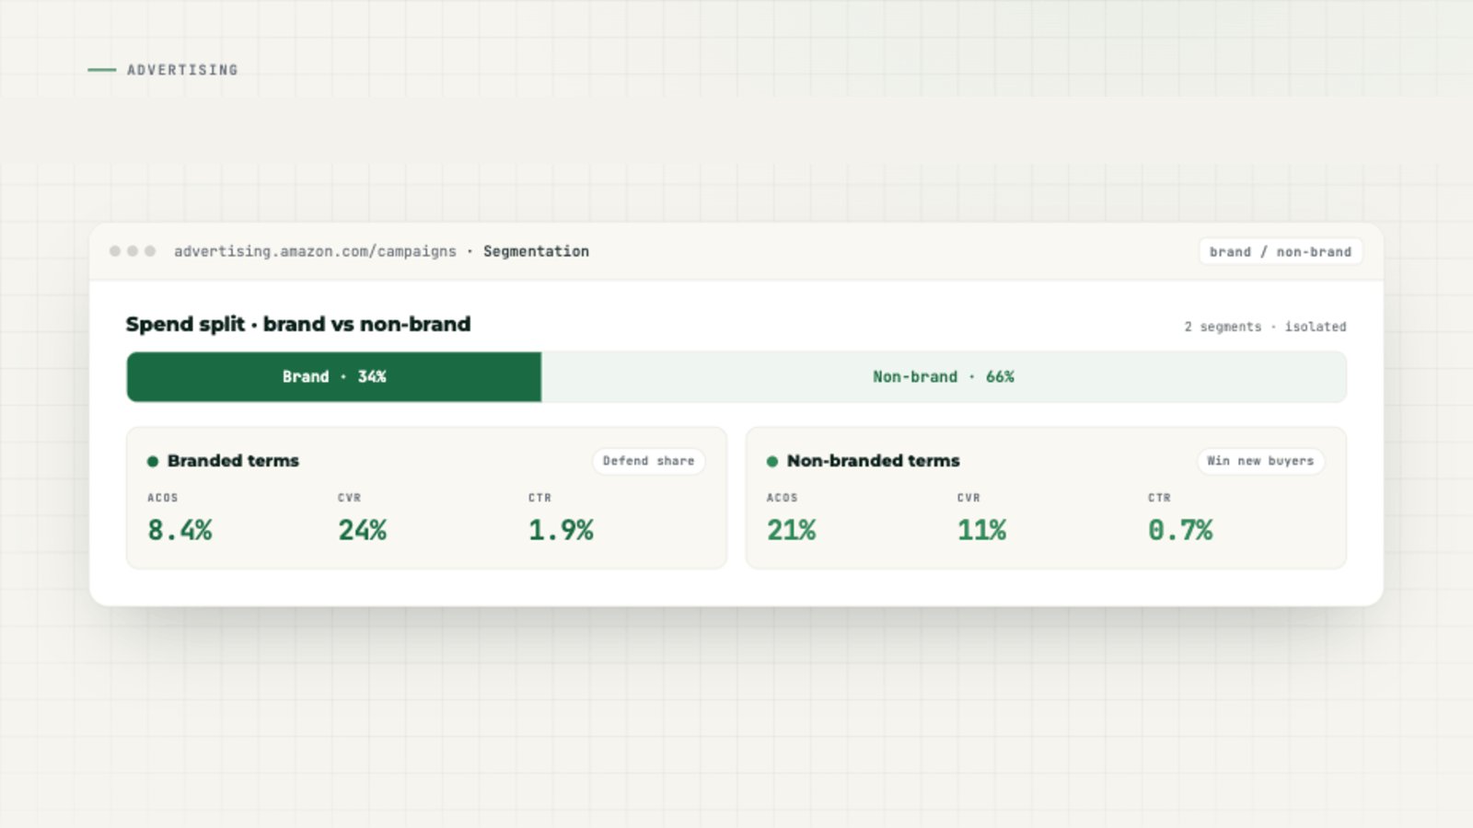
Task: Click the 'Non-branded terms' card title
Action: 873,461
